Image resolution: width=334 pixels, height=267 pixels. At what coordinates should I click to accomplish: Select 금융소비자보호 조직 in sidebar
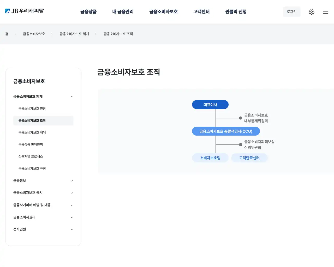pos(43,120)
